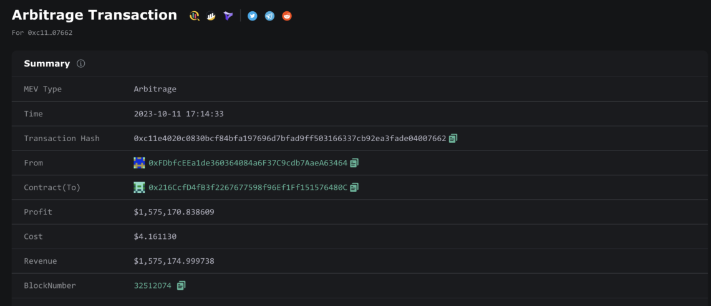
Task: Share the transaction on Twitter
Action: (x=253, y=16)
